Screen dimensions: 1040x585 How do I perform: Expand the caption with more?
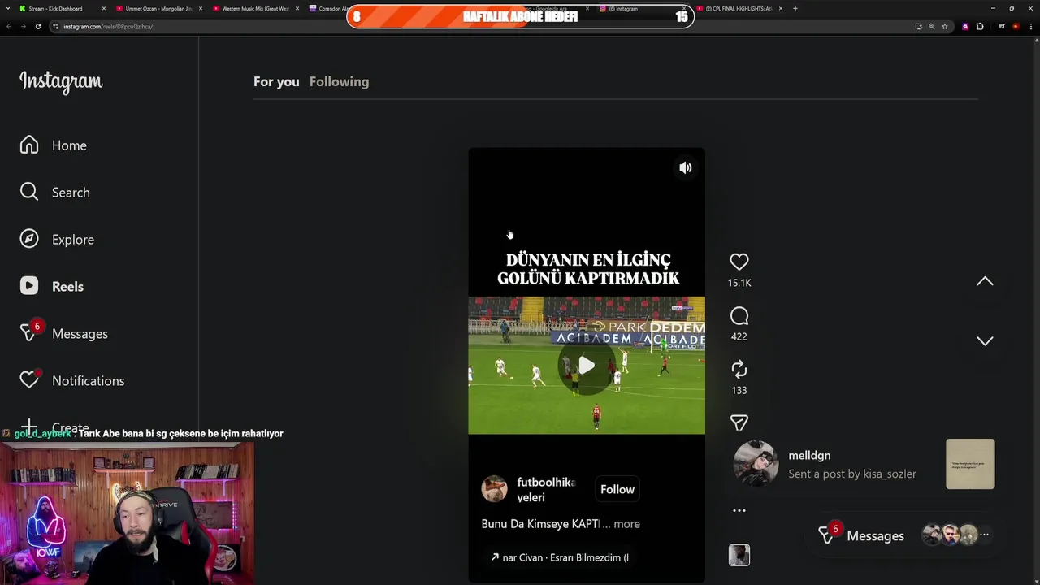click(x=626, y=524)
